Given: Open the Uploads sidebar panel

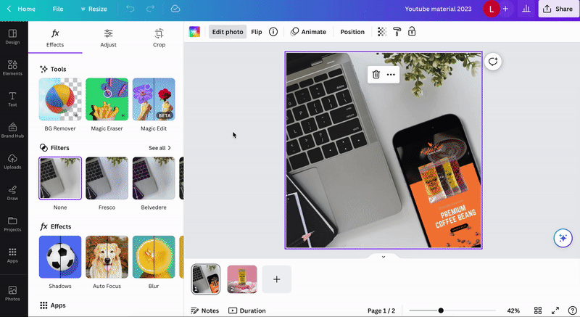Looking at the screenshot, I should point(12,161).
